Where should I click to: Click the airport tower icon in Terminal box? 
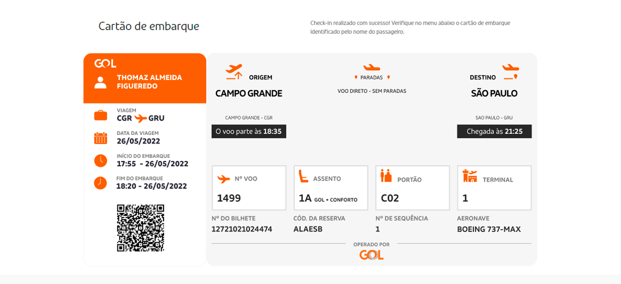pos(470,176)
